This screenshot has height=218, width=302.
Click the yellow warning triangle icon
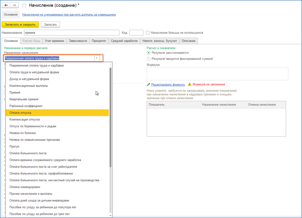pos(189,85)
